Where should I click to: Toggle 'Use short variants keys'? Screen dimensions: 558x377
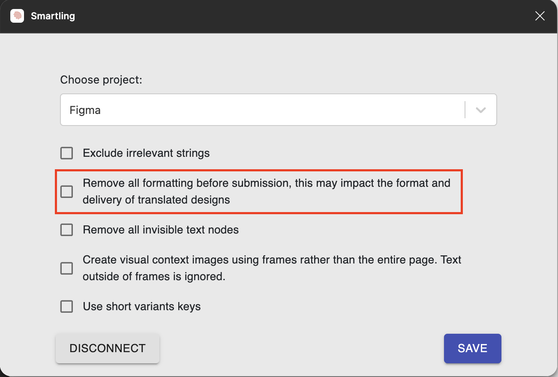66,306
